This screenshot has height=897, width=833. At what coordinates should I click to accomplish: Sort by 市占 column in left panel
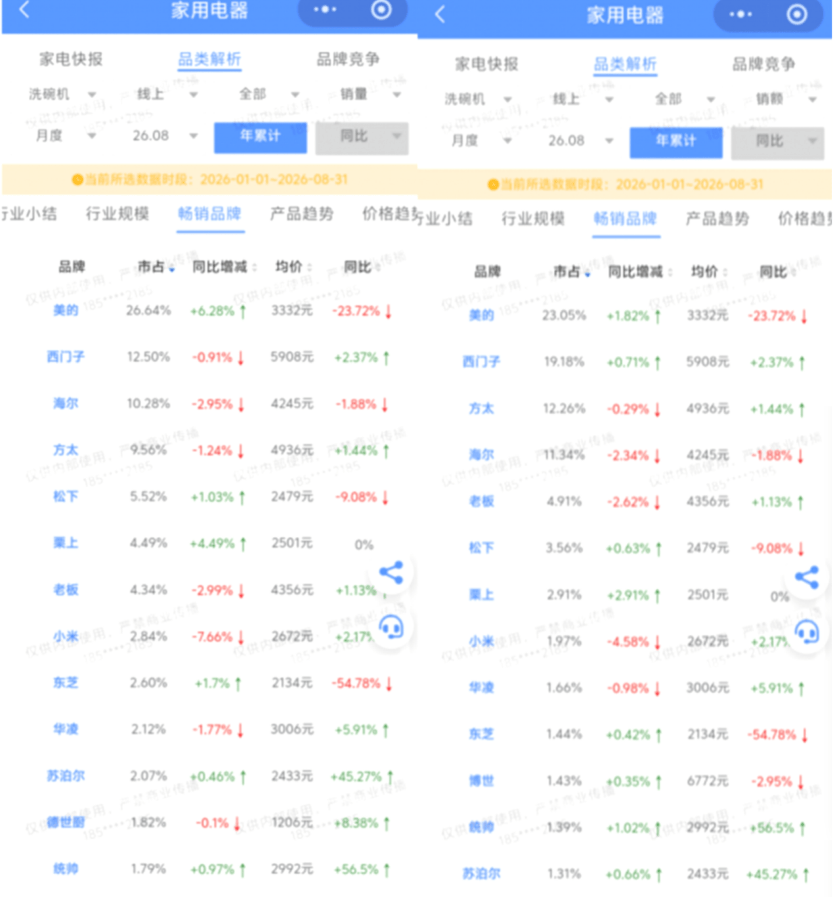(x=156, y=267)
